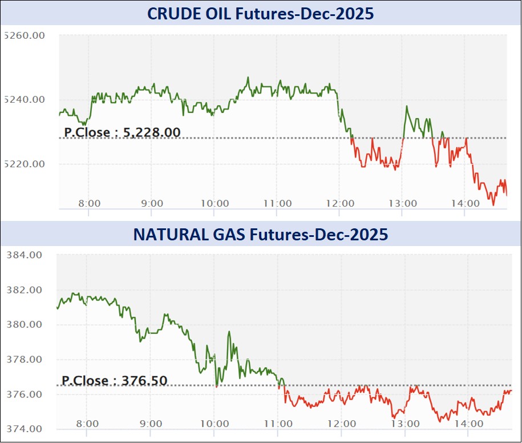Select the P.Close 5,228.00 label
This screenshot has width=522, height=443.
[x=122, y=132]
